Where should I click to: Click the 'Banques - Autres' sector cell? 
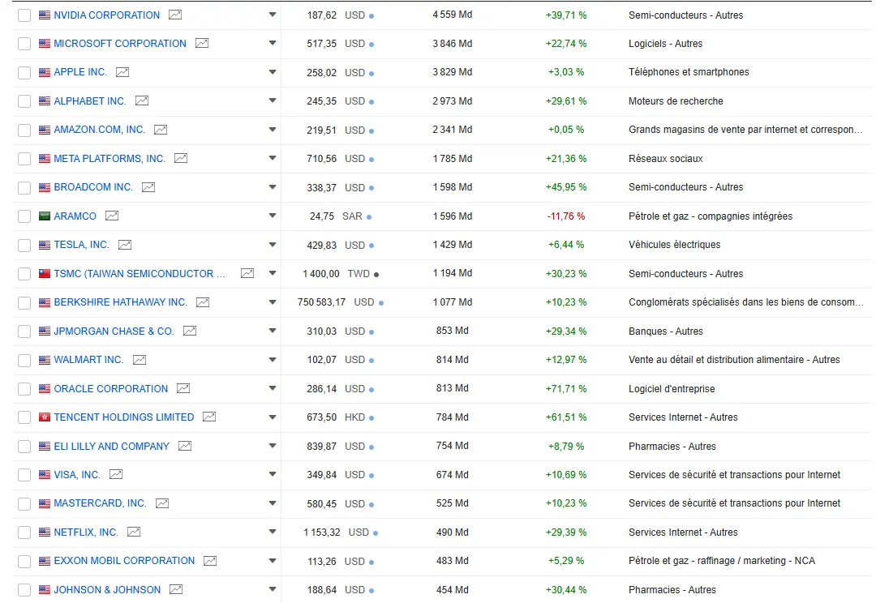(x=665, y=331)
